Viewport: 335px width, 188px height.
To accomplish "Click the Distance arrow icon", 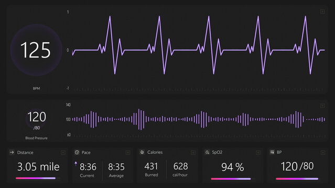I will point(12,152).
